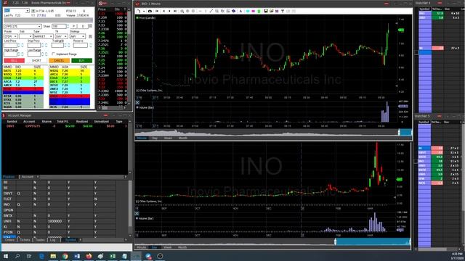Enable the Implement Range checkbox
465x261 pixels.
point(53,54)
